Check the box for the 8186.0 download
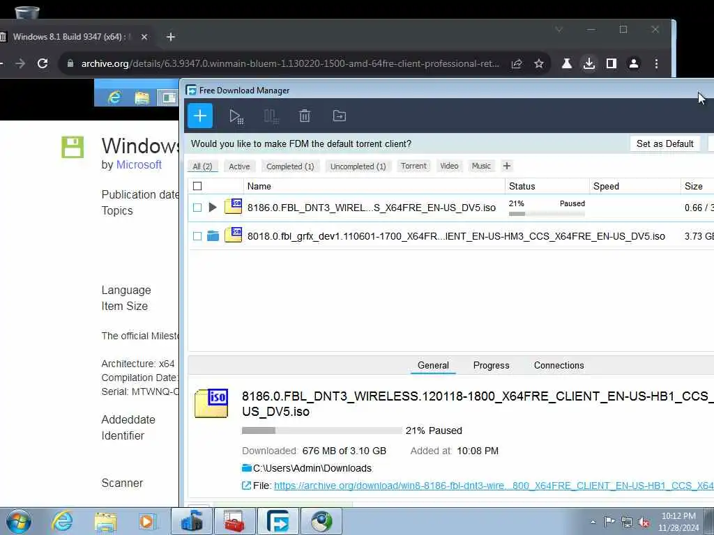The width and height of the screenshot is (714, 535). 197,208
